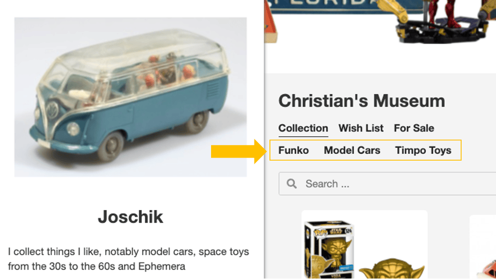Click Joschik's collection description text
The width and height of the screenshot is (496, 279).
(128, 259)
